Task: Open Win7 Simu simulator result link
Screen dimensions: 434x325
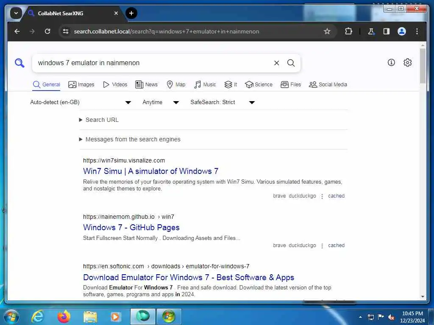Action: pos(150,171)
